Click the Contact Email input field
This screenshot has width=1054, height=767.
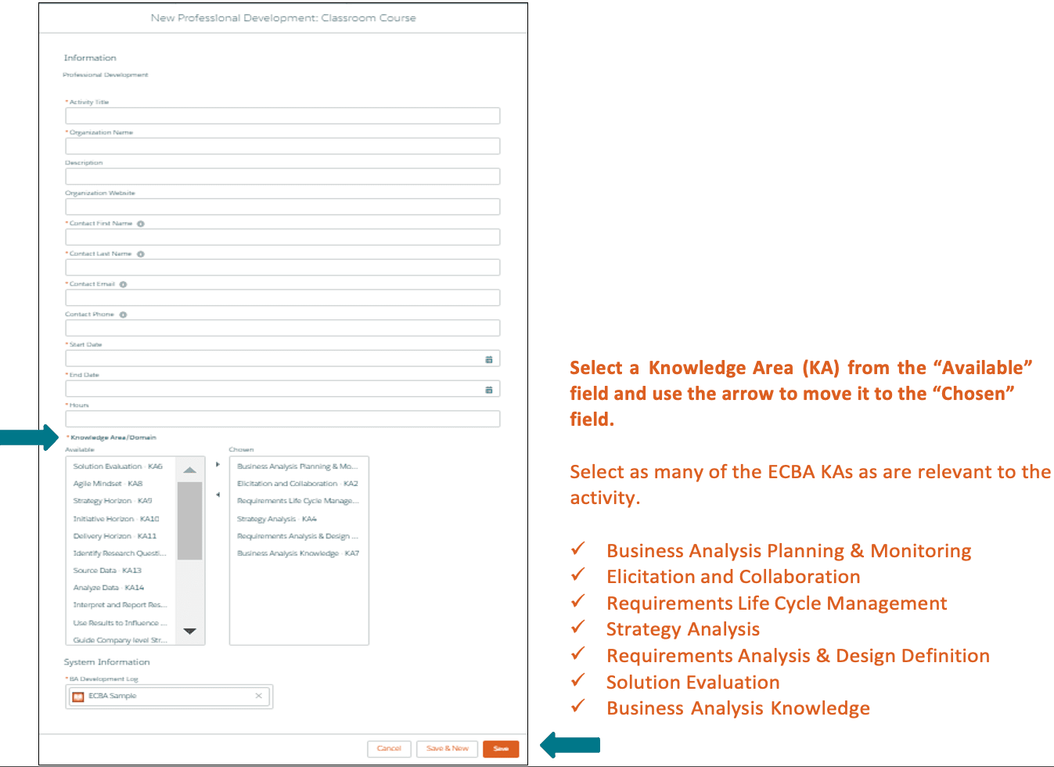[x=282, y=297]
